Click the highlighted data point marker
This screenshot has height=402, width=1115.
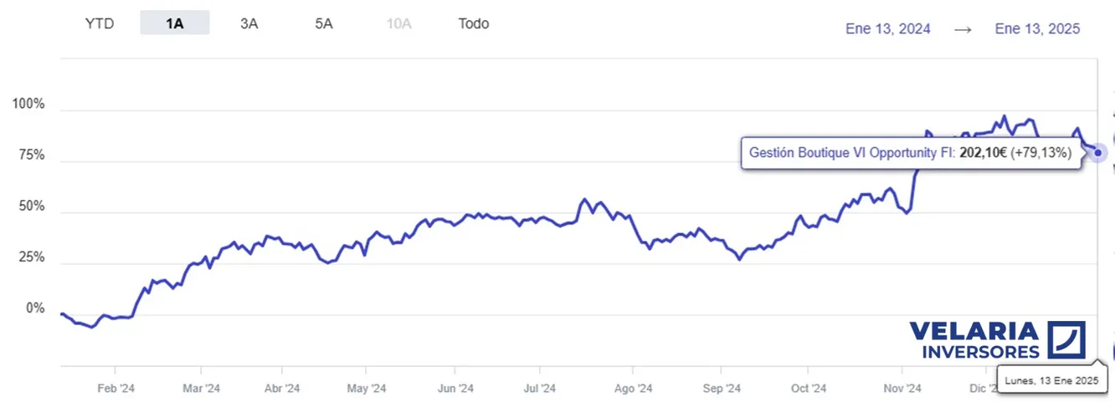(1098, 153)
